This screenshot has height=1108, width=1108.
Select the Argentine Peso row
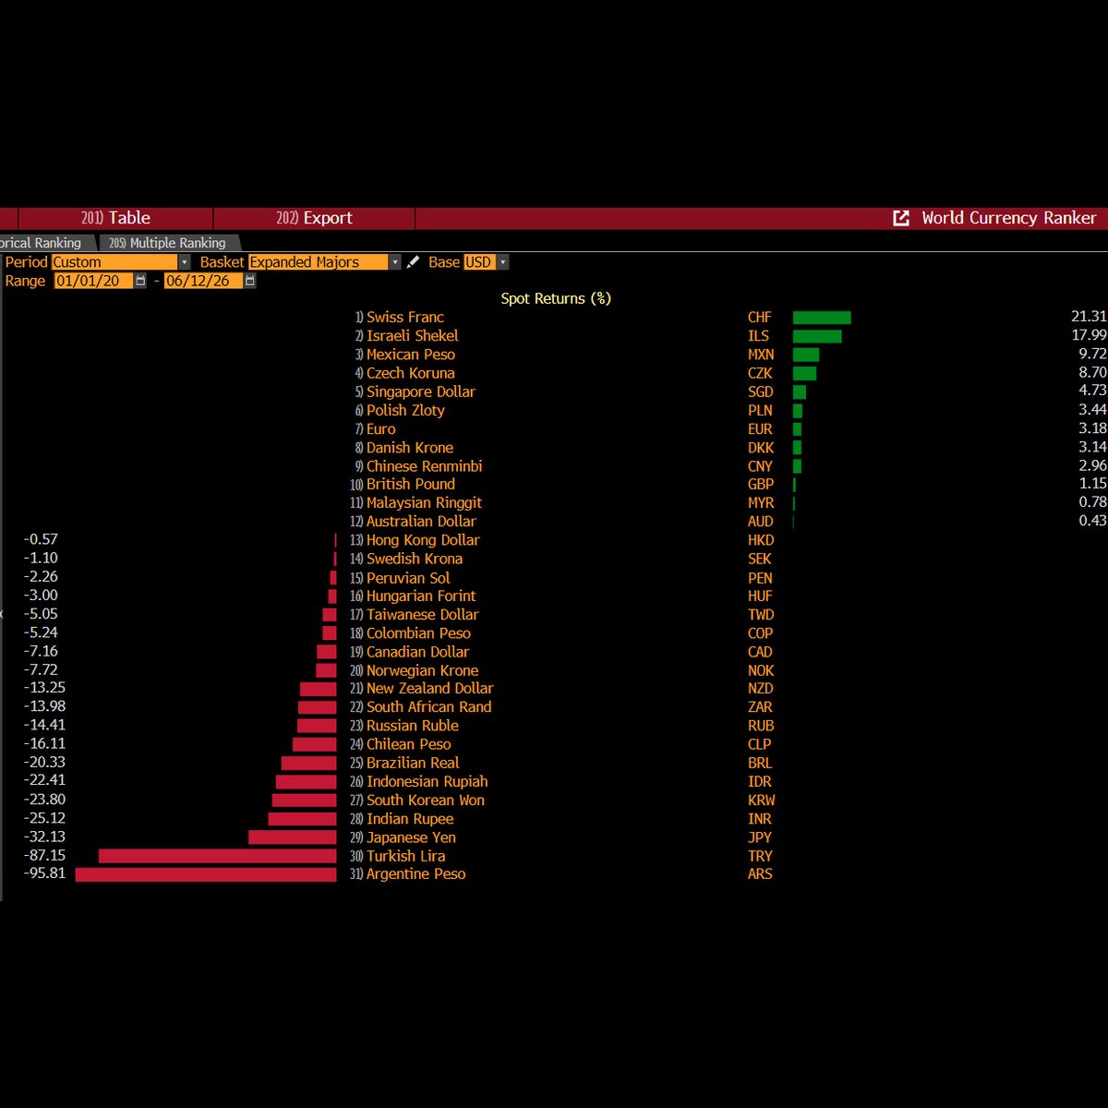[x=554, y=874]
